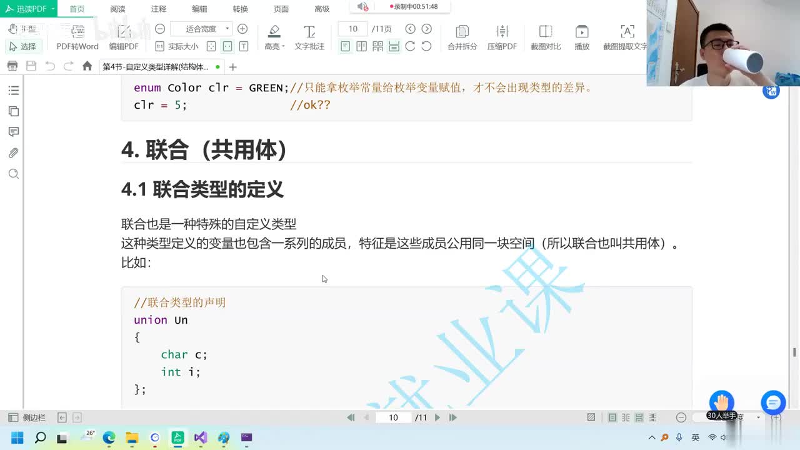This screenshot has height=450, width=800.
Task: Select the 文字批注 text annotation tool
Action: (309, 37)
